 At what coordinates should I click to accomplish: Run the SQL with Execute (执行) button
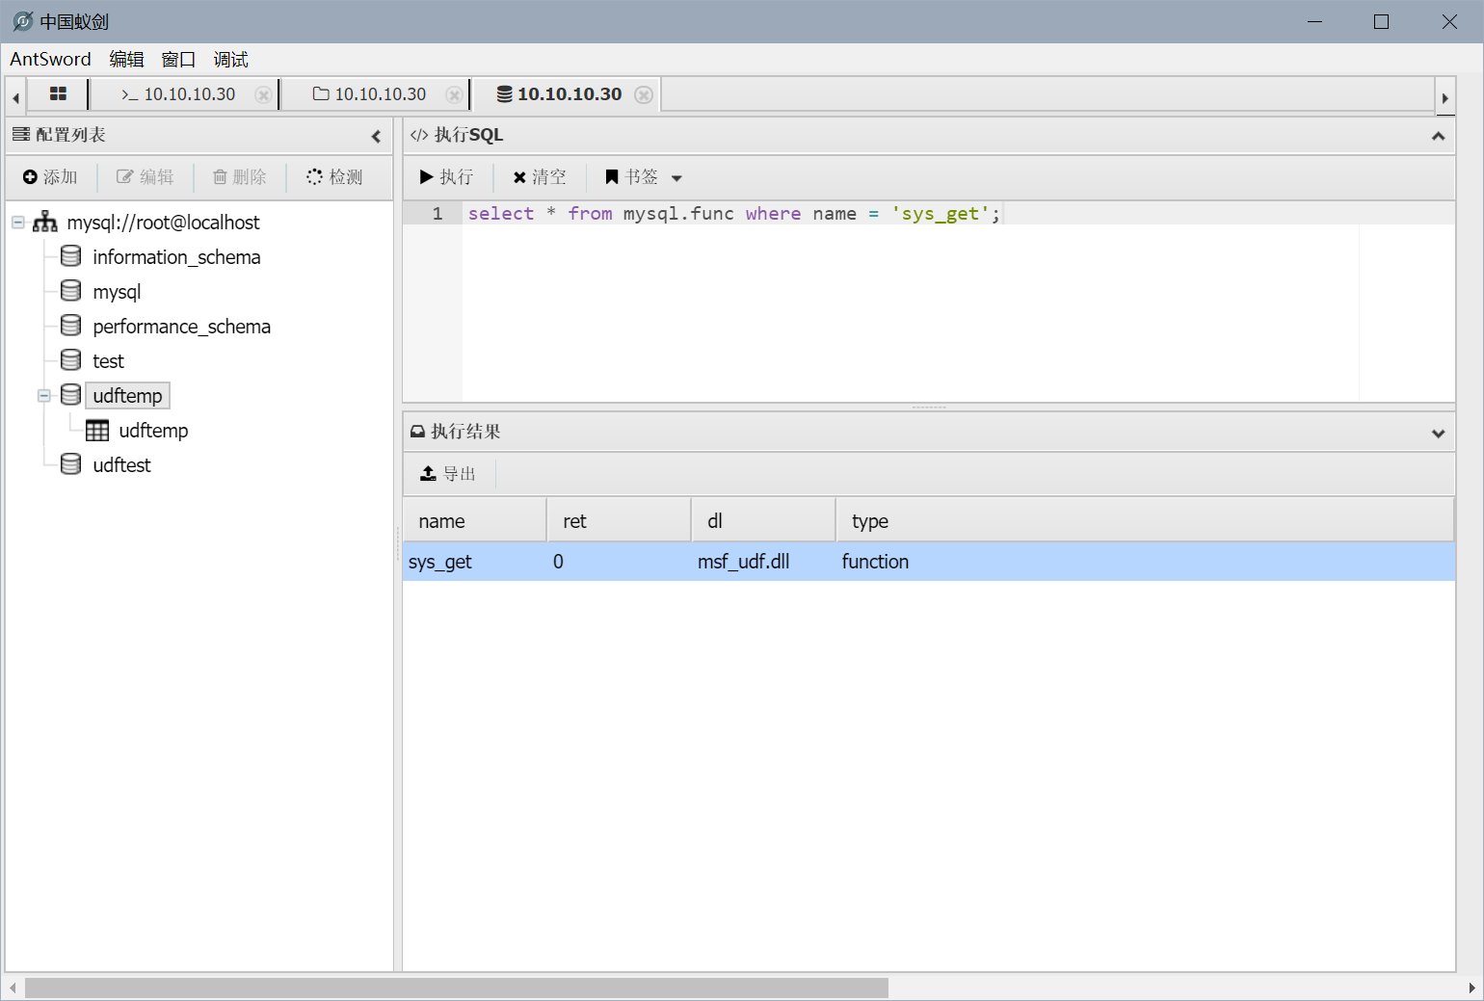[446, 177]
